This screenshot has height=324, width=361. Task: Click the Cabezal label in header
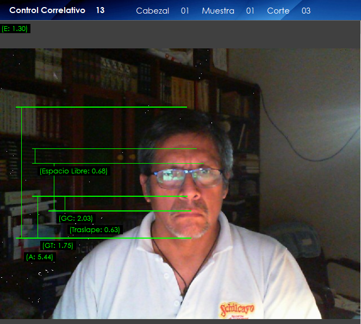pyautogui.click(x=152, y=11)
